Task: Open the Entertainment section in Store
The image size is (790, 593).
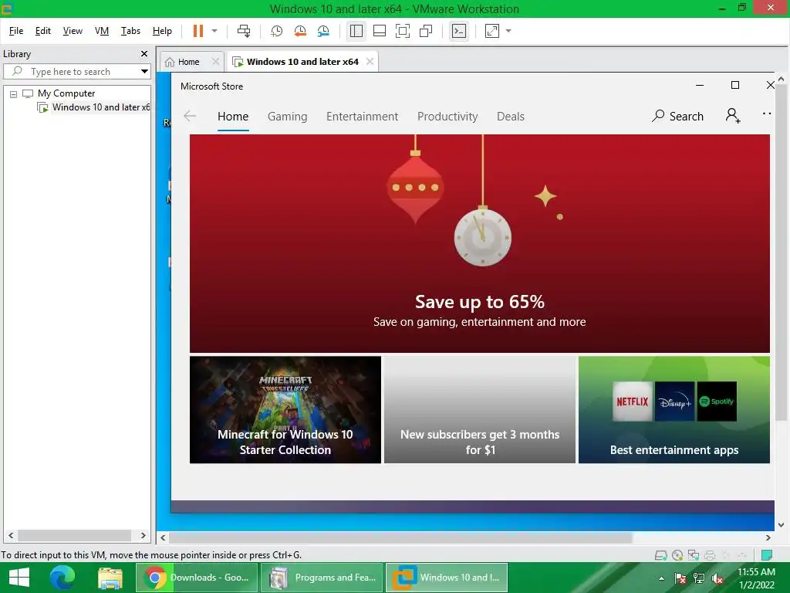Action: (363, 117)
